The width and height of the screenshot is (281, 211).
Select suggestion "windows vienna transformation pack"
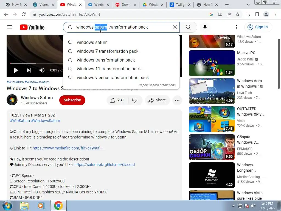pos(121,78)
